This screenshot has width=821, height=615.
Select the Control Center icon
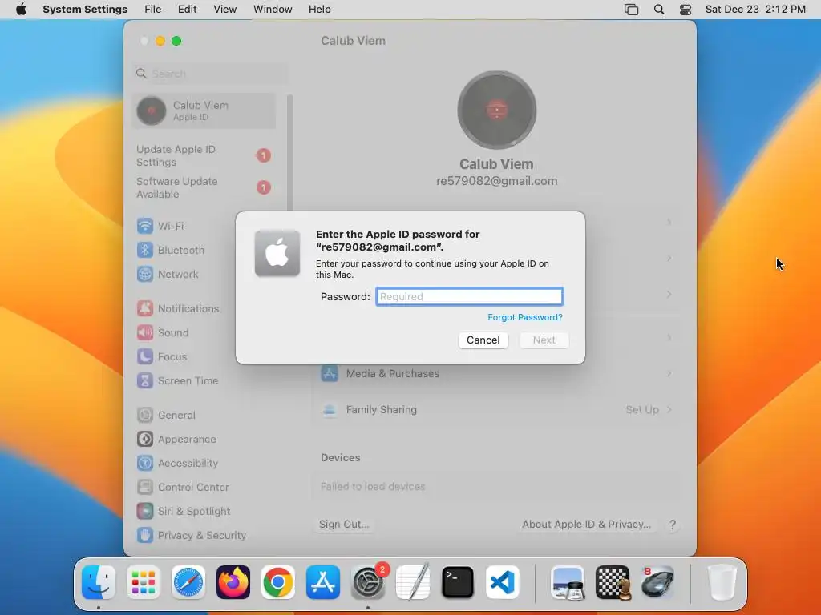point(145,488)
